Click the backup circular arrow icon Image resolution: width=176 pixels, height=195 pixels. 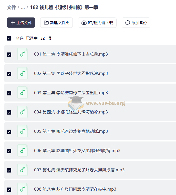pyautogui.click(x=127, y=23)
